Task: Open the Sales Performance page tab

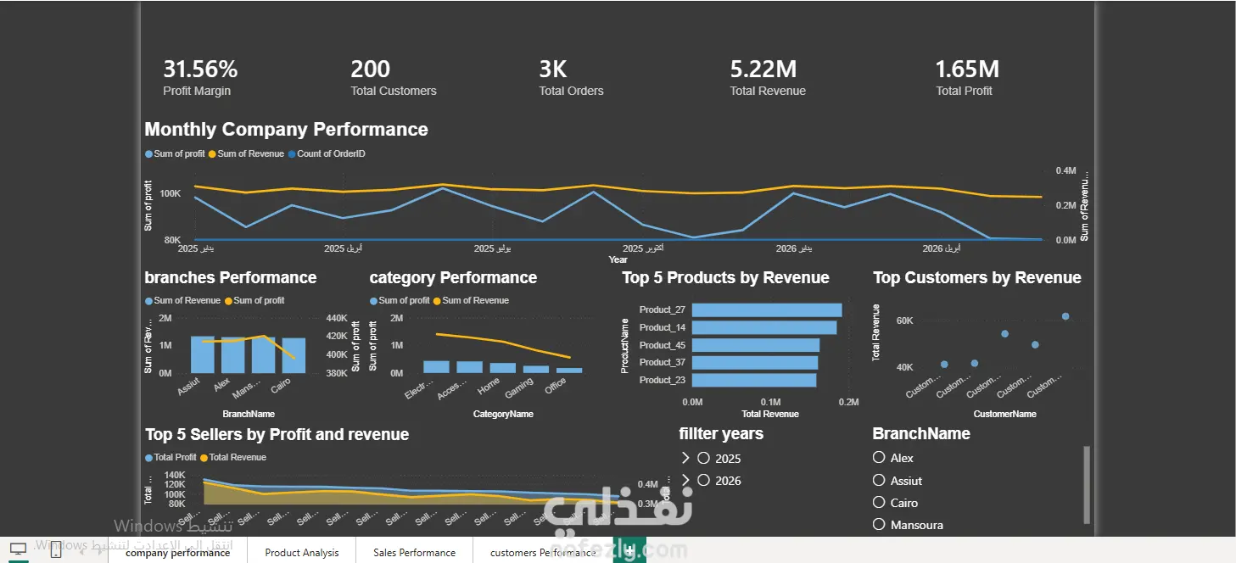Action: tap(414, 552)
